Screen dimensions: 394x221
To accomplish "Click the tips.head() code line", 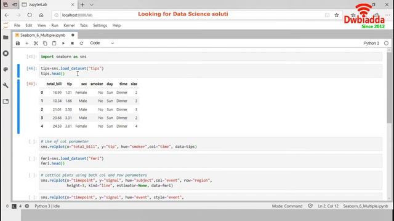I will [53, 74].
